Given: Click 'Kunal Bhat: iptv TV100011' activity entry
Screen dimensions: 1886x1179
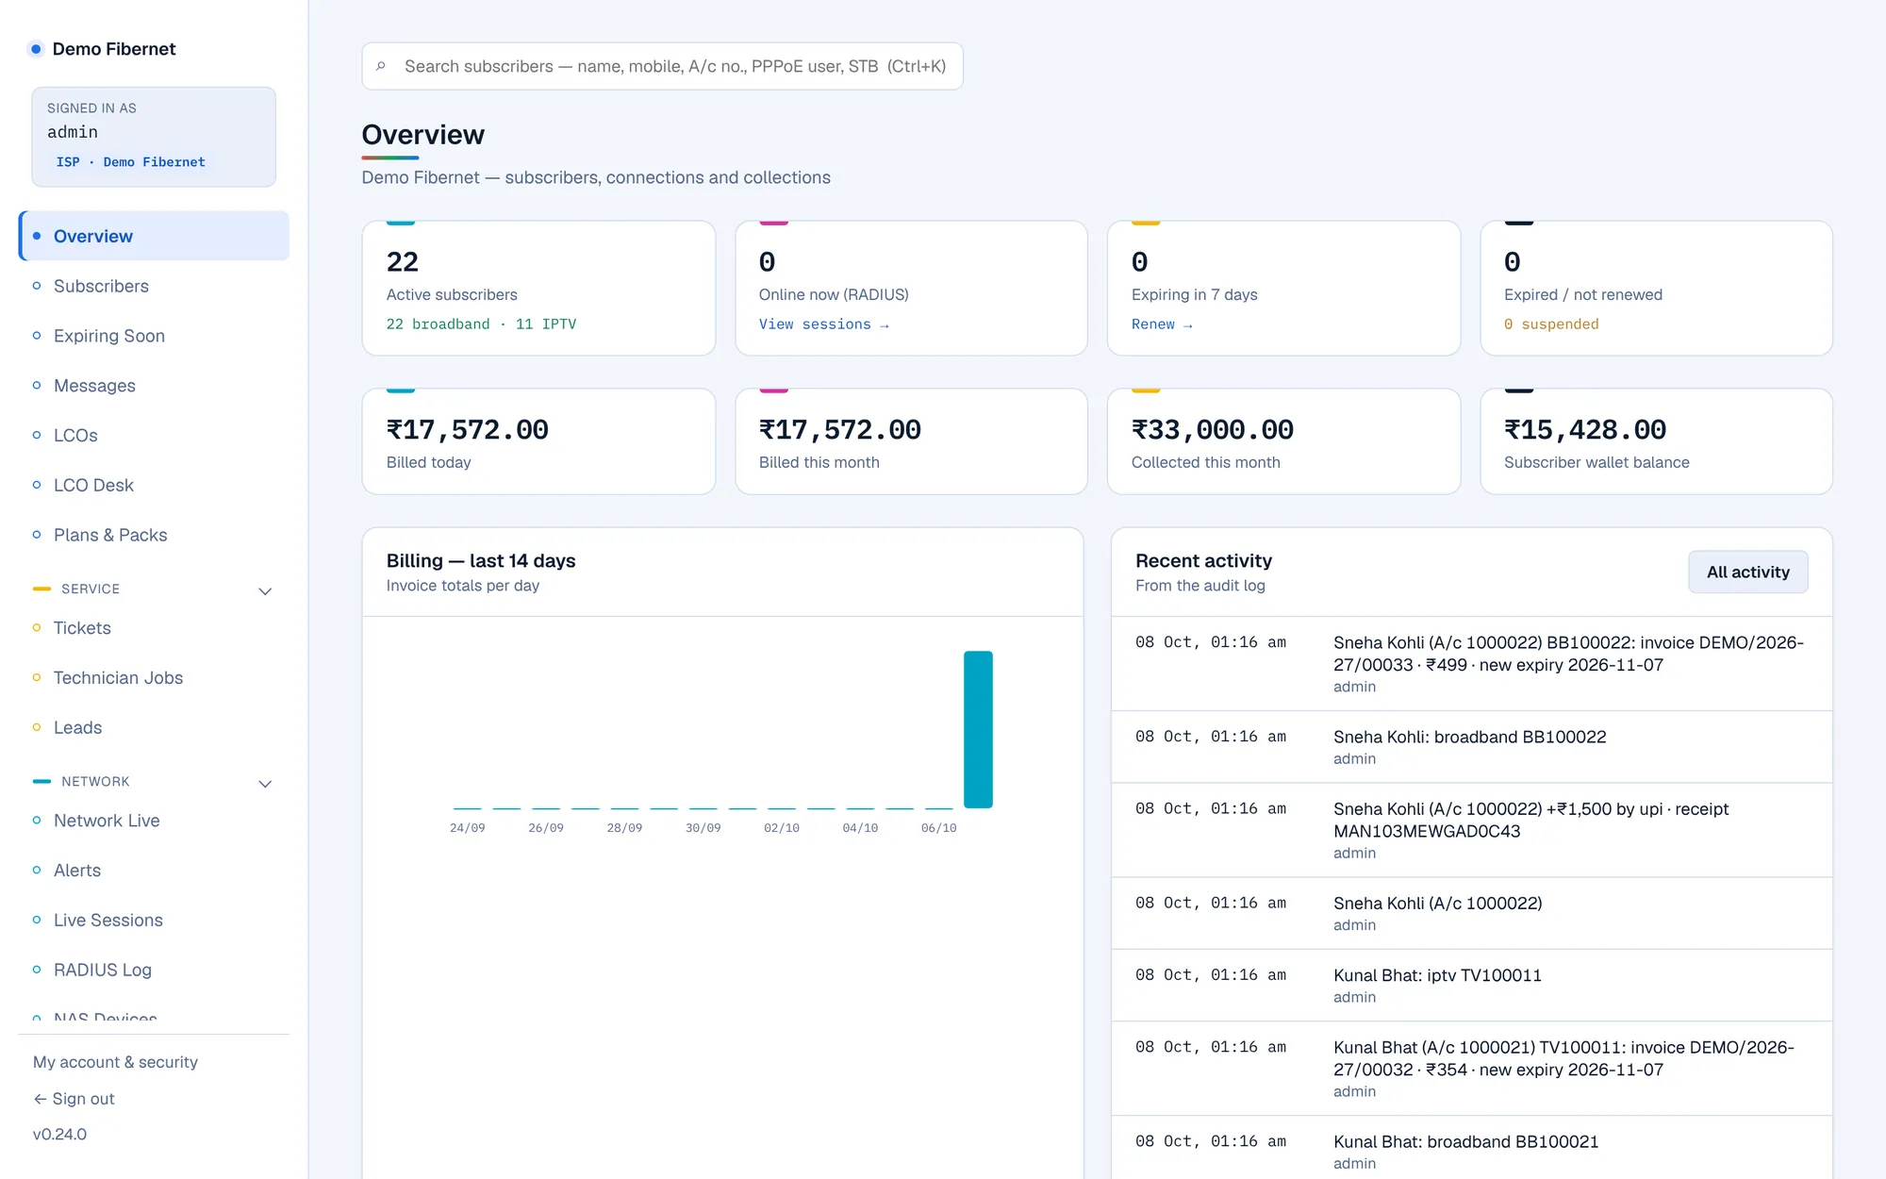Looking at the screenshot, I should pos(1471,985).
